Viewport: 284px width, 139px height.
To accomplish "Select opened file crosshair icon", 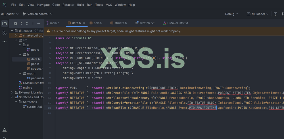I will [x=15, y=24].
